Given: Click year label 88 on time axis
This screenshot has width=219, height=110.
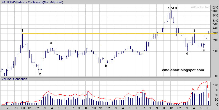Looking at the screenshot, I should 80,108.
